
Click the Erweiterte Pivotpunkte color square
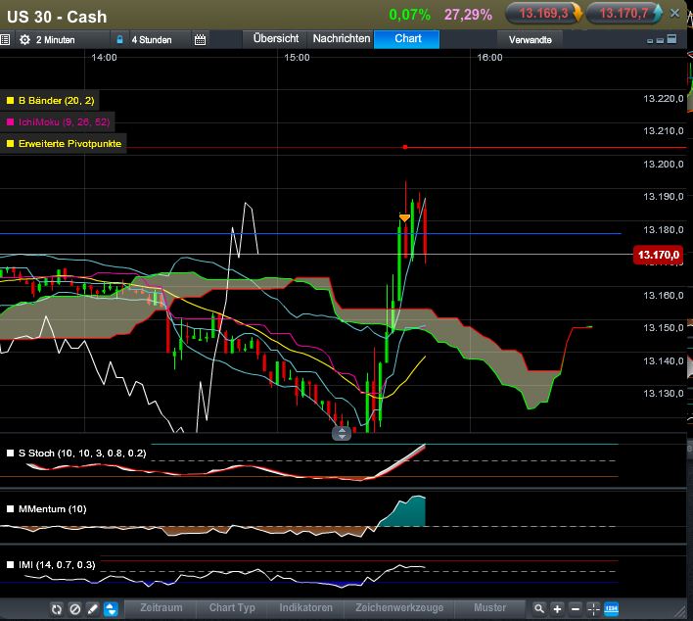tap(11, 144)
